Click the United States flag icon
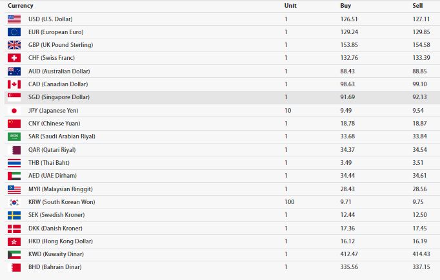 click(14, 19)
